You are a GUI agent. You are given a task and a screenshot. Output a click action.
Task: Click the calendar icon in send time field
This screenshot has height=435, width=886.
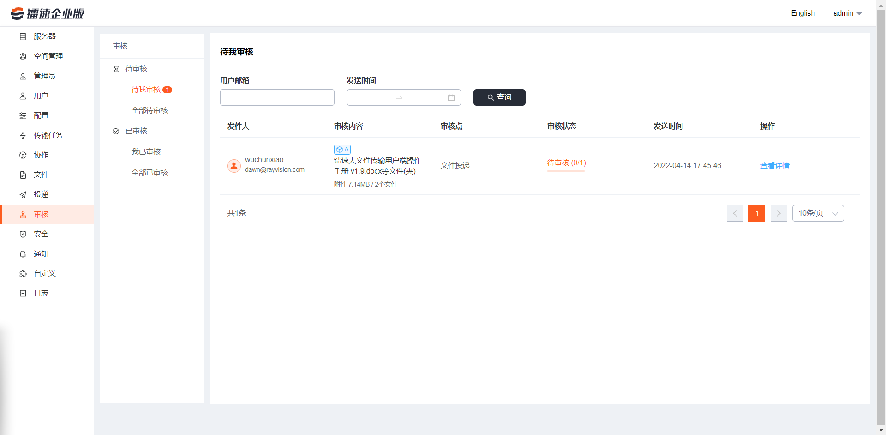[x=451, y=97]
